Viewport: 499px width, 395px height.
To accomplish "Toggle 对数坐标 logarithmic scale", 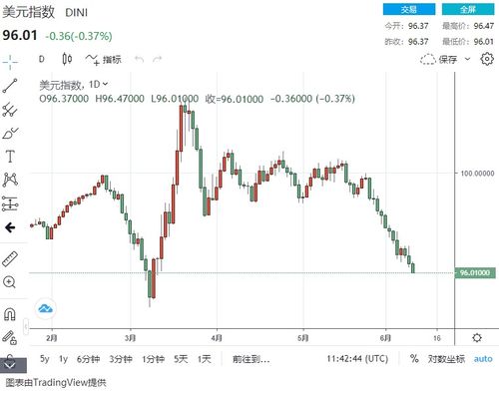I will (446, 359).
